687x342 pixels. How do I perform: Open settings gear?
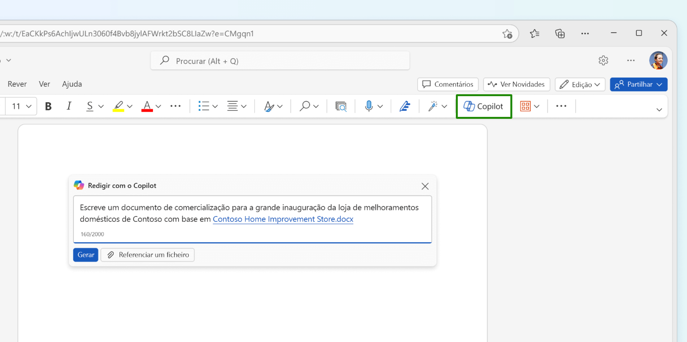(x=603, y=60)
